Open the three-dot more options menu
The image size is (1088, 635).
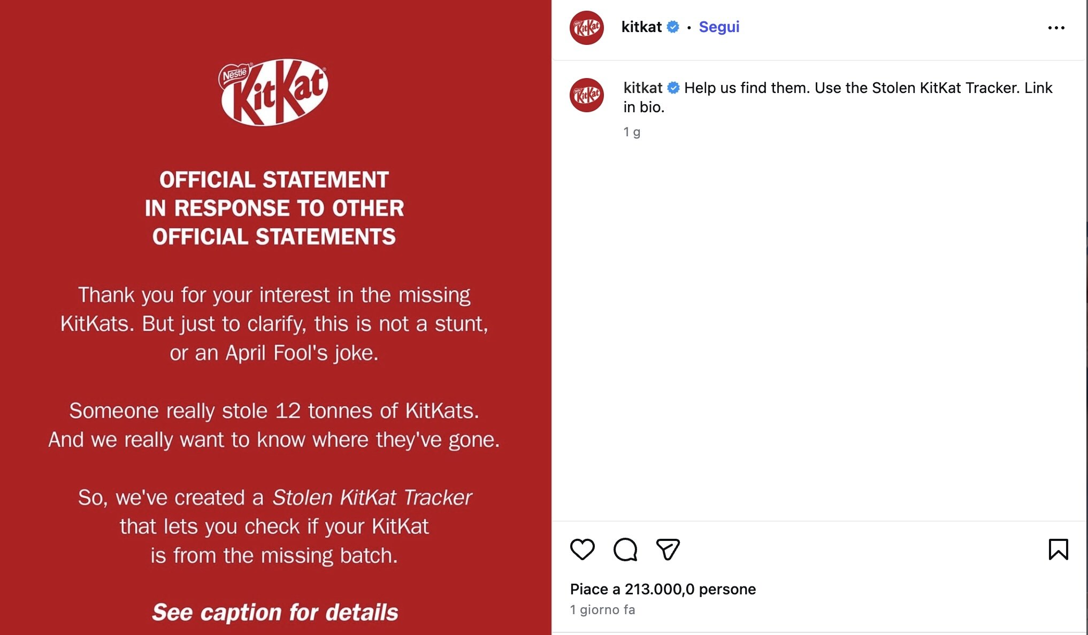click(x=1056, y=28)
